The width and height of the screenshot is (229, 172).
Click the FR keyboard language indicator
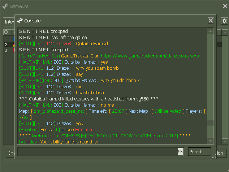(180, 151)
